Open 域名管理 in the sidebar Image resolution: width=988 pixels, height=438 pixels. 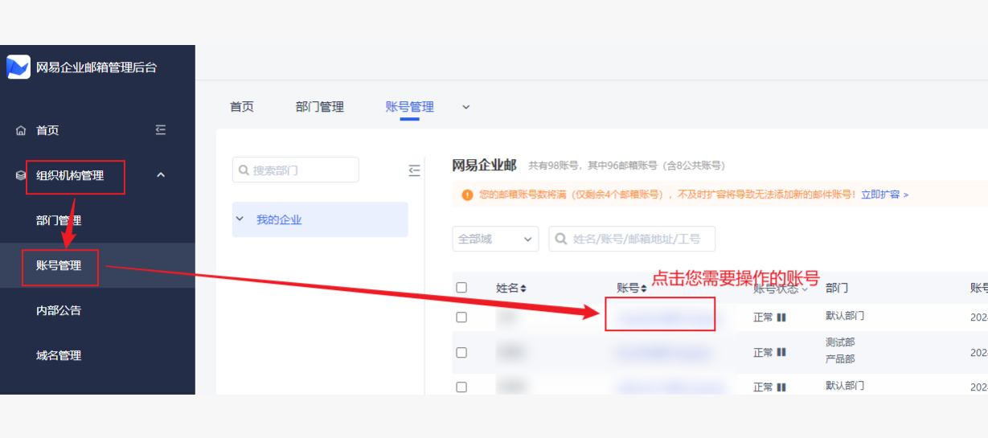point(59,355)
